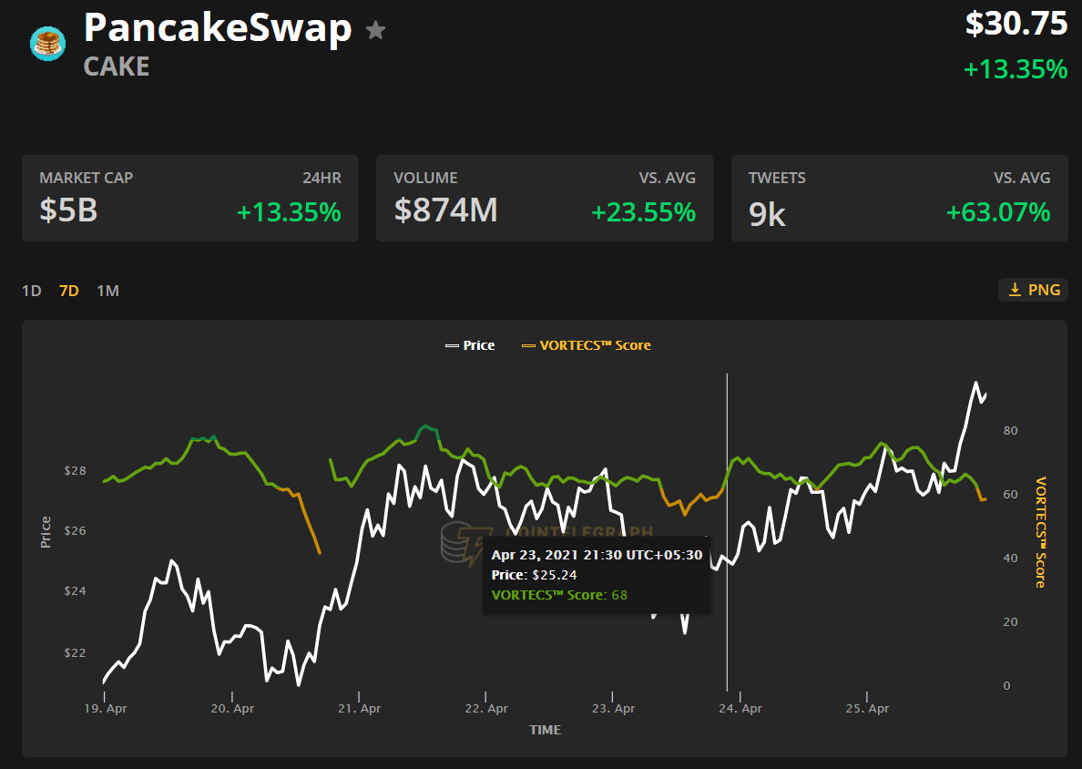Favorite PancakeSwap with the star icon
This screenshot has height=769, width=1082.
pyautogui.click(x=375, y=31)
